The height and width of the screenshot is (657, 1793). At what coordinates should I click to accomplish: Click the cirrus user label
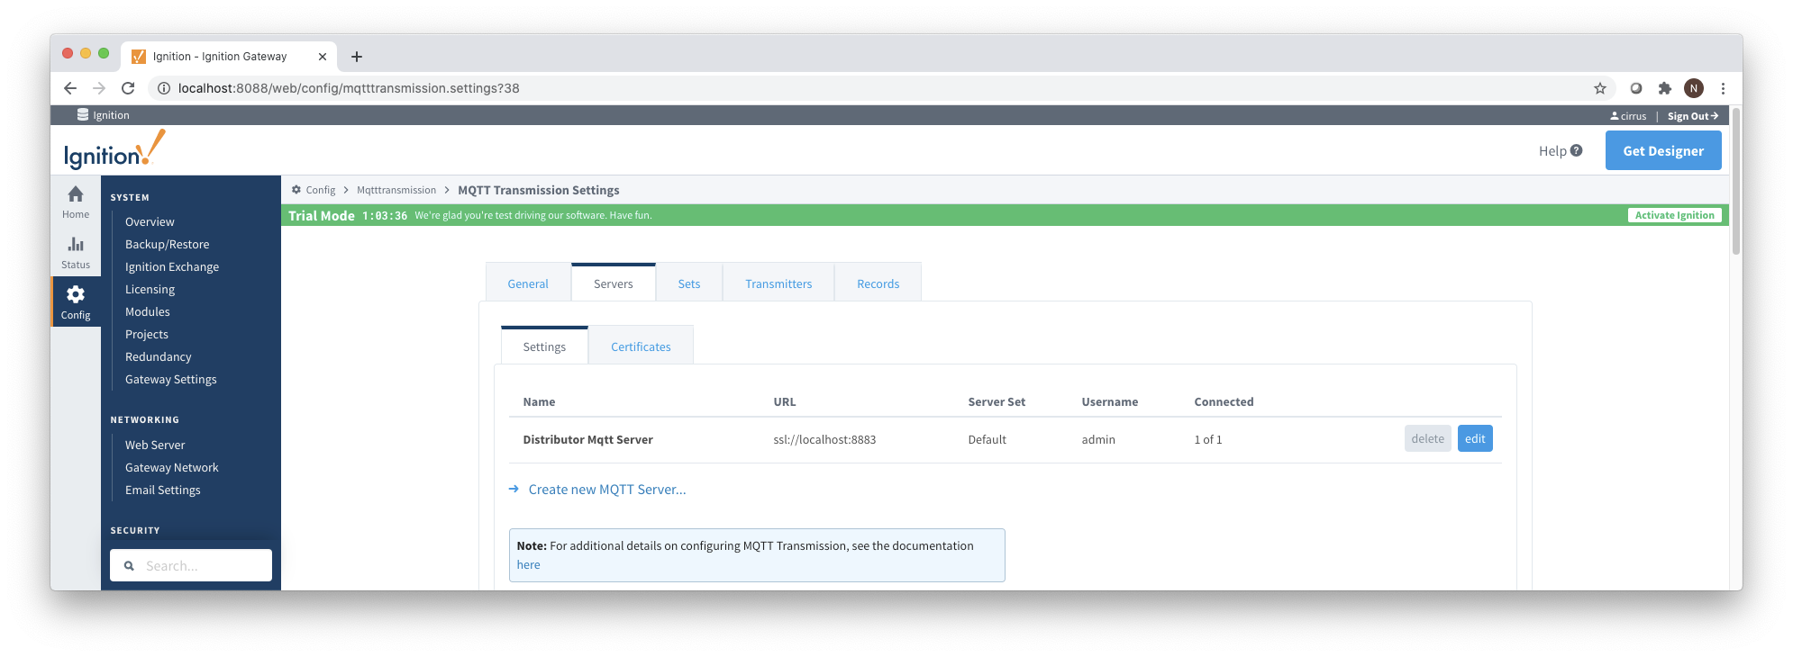[x=1628, y=116]
